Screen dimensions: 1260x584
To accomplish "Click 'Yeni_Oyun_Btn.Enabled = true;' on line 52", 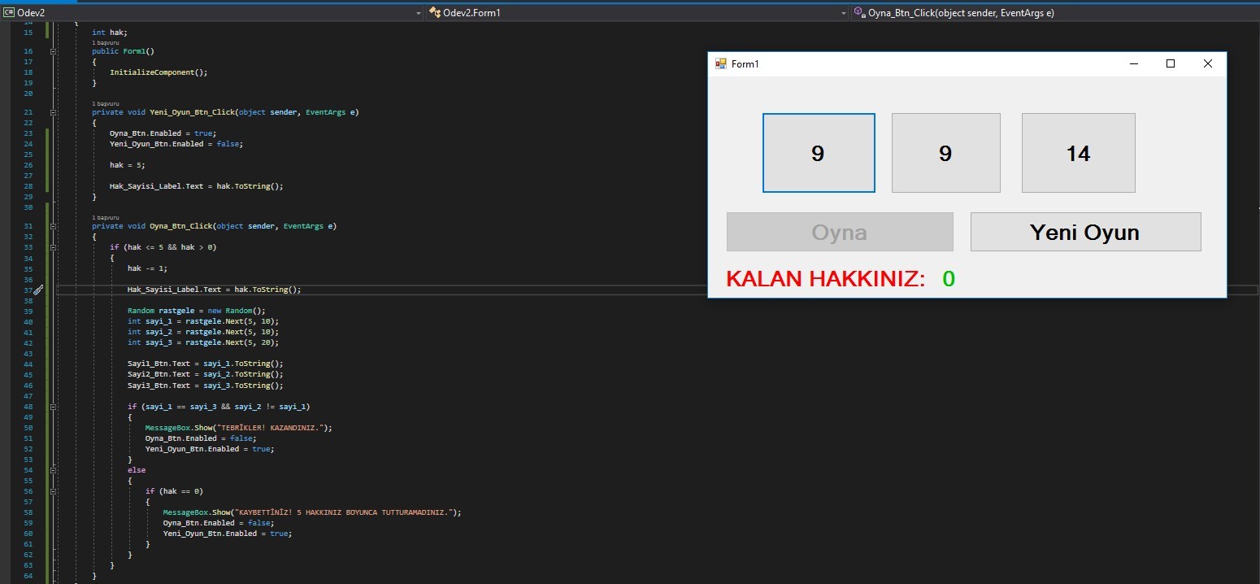I will coord(210,449).
